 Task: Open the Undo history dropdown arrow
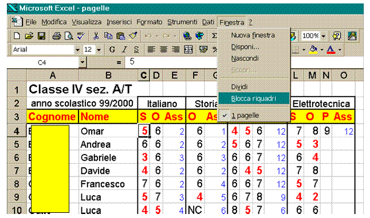click(x=157, y=36)
